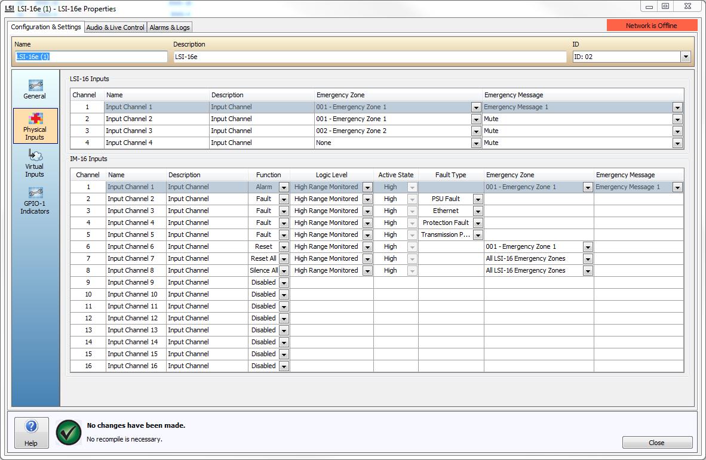Edit the Description field containing LSI-16e
Image resolution: width=706 pixels, height=460 pixels.
pos(370,57)
